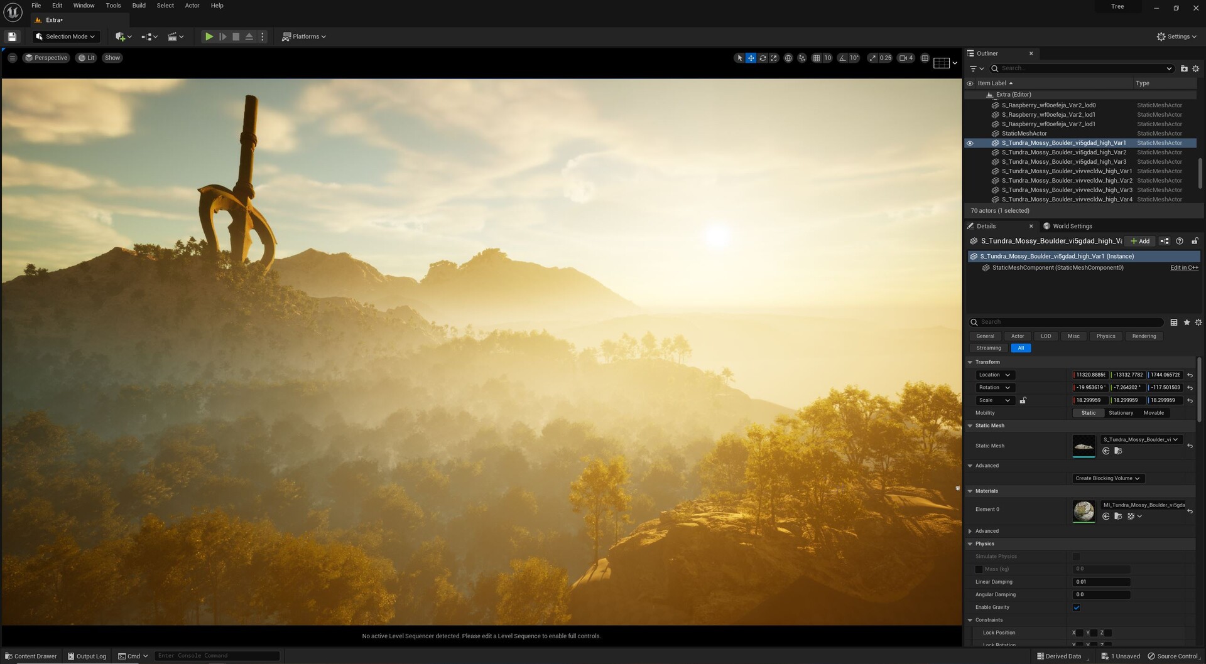Click the Lit view mode button
Screen dimensions: 1206x664
86,58
